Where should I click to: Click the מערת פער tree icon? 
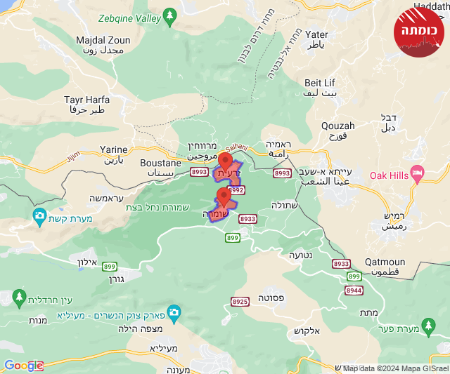tap(429, 327)
